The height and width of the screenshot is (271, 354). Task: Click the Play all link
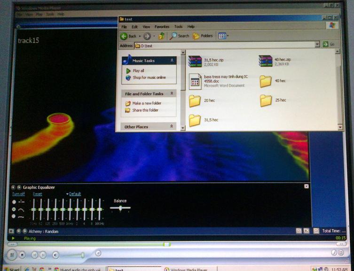coord(138,70)
